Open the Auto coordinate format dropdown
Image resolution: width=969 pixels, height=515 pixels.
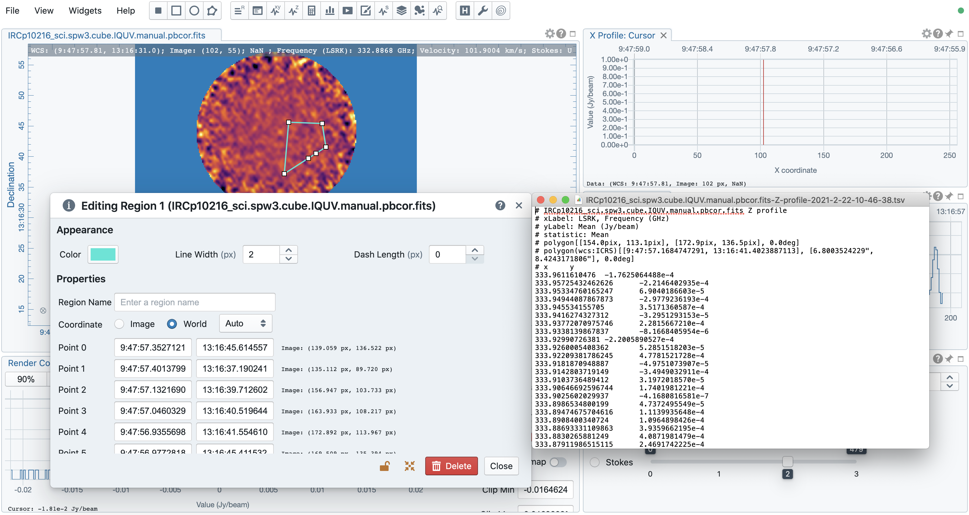click(x=245, y=323)
